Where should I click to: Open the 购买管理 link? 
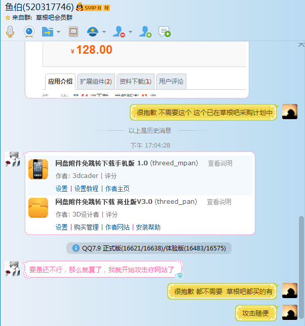pyautogui.click(x=86, y=227)
